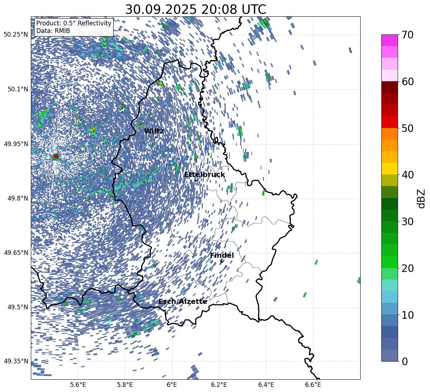This screenshot has height=392, width=430.
Task: Click the 30 tick on colorbar
Action: (x=407, y=222)
